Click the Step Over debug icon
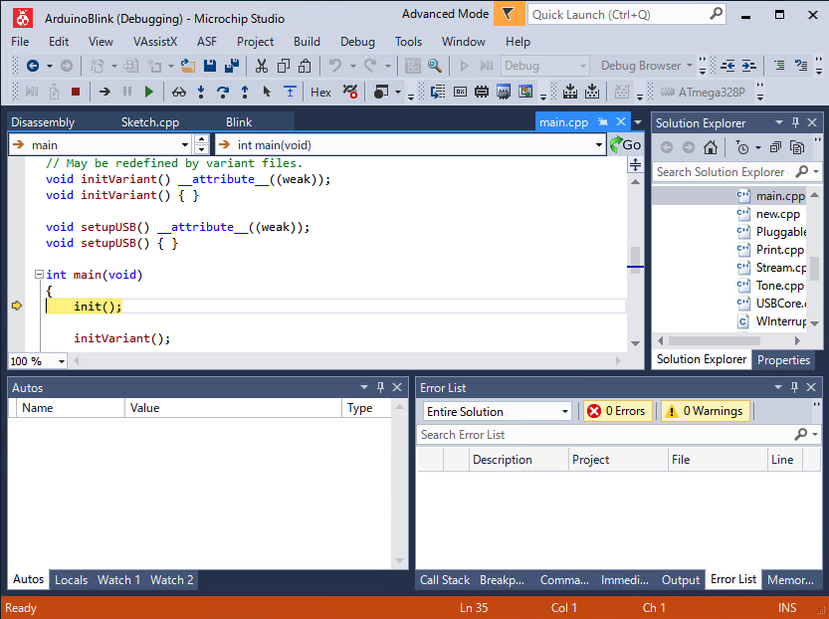The height and width of the screenshot is (619, 829). [223, 92]
